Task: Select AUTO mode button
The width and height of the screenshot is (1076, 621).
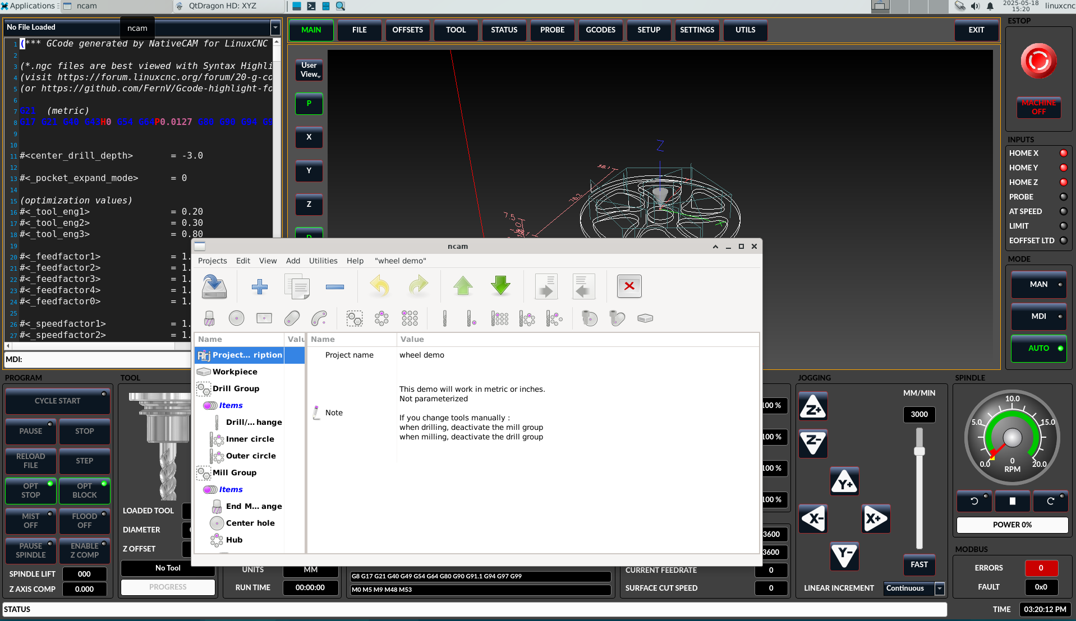Action: coord(1038,349)
